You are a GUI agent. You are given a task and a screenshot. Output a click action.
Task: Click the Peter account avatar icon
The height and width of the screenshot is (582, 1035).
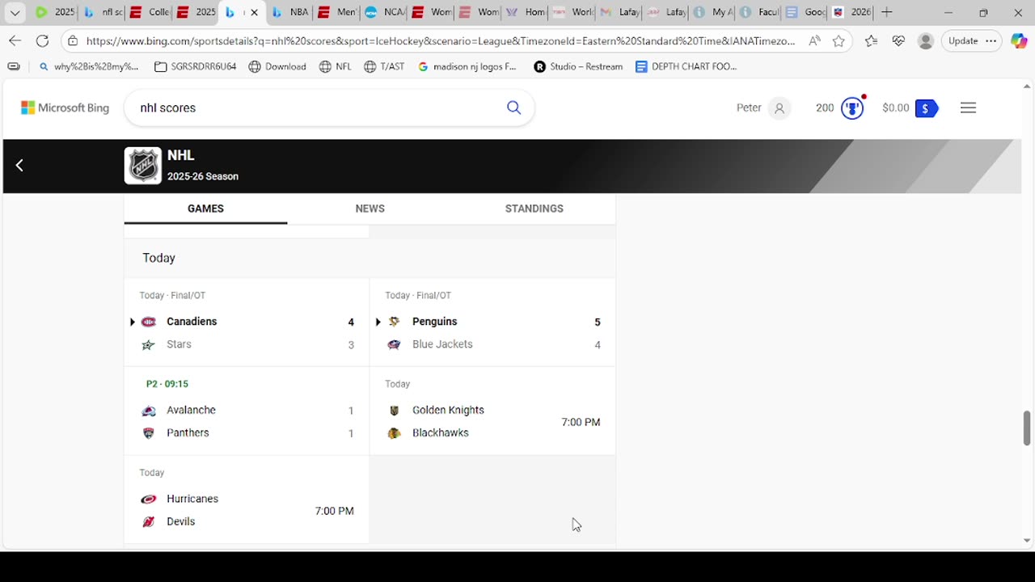779,108
